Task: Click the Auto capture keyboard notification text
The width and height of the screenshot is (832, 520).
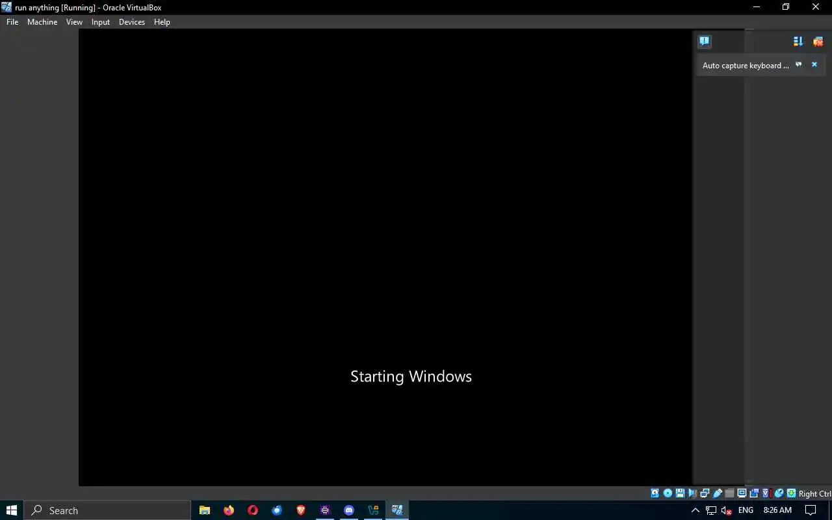Action: 746,66
